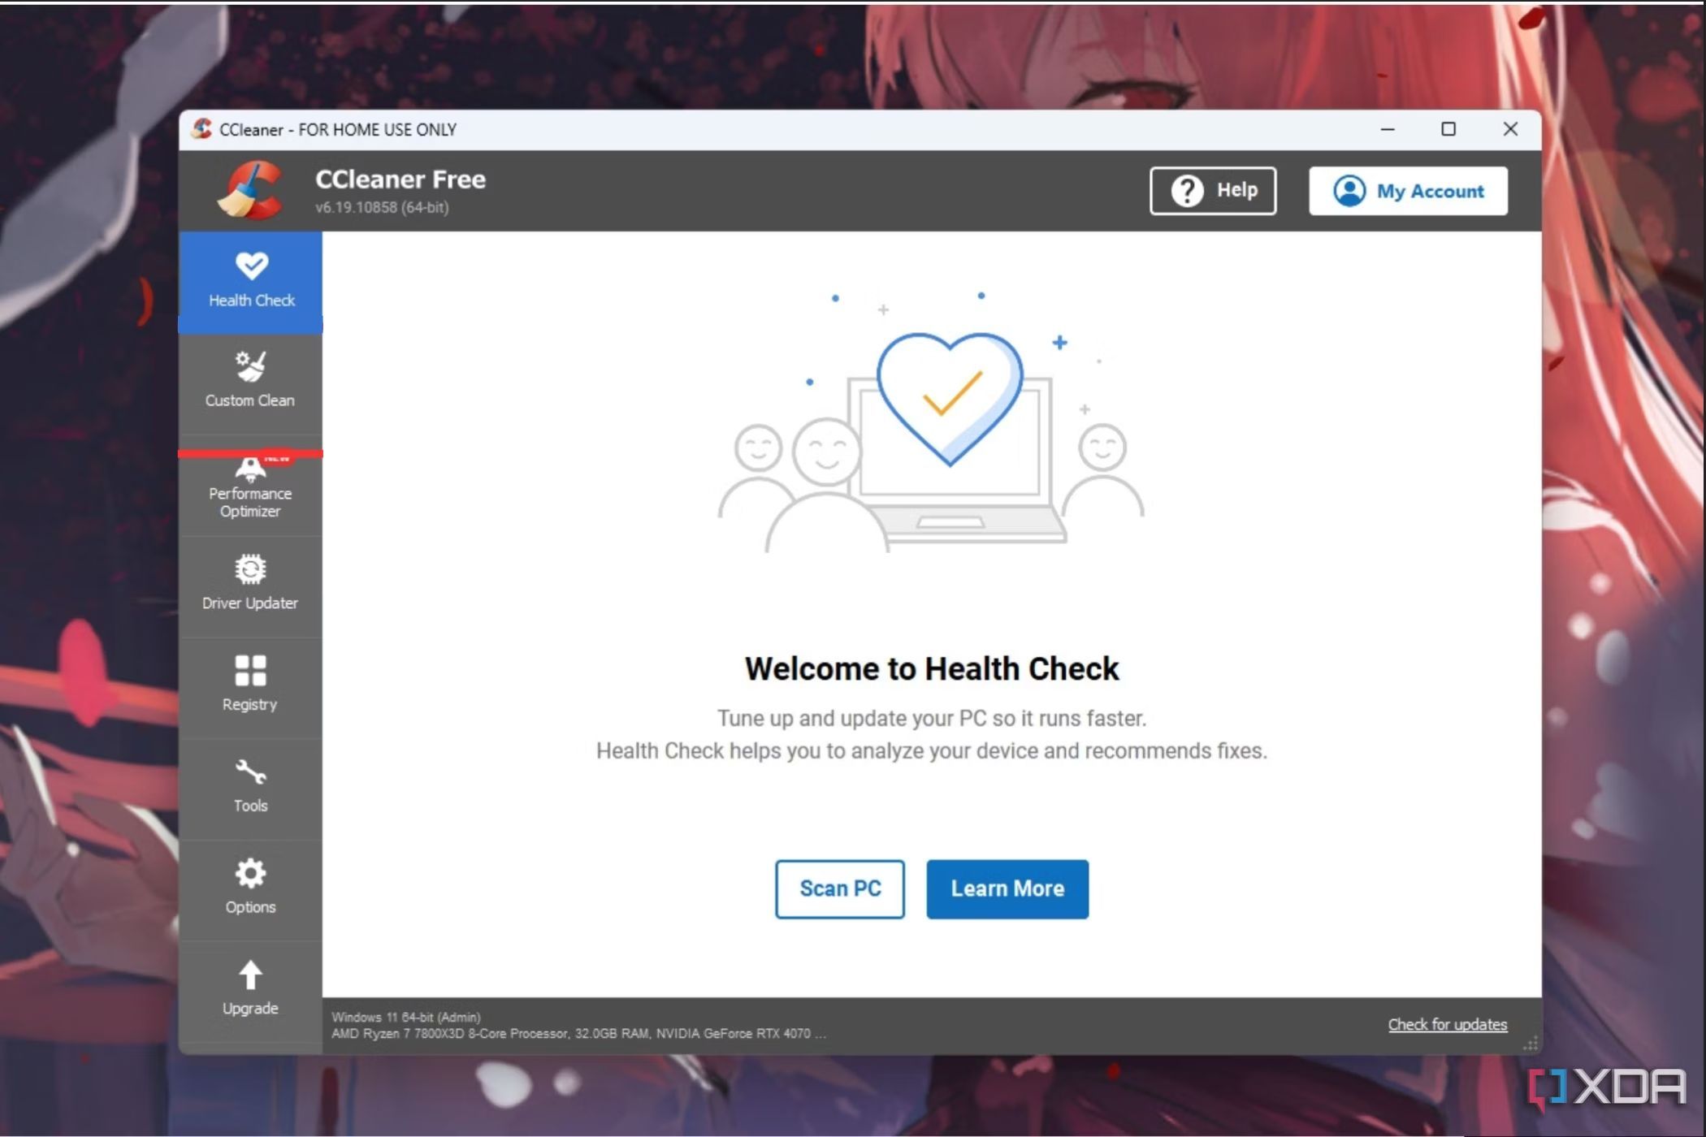Screen dimensions: 1706x1137
Task: Open Help documentation
Action: pos(1211,189)
